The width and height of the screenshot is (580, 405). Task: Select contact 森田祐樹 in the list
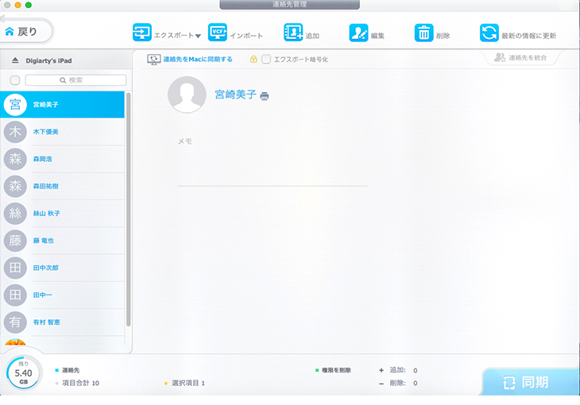(46, 186)
